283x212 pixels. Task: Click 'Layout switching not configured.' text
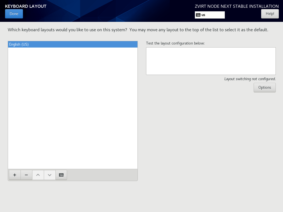[x=250, y=79]
